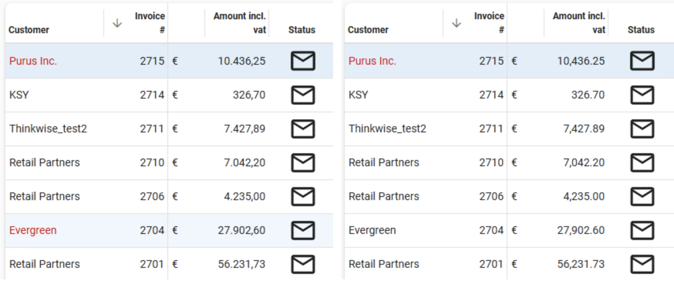Viewport: 674px width, 282px height.
Task: Open red Purus Inc. link in left table
Action: pyautogui.click(x=33, y=61)
